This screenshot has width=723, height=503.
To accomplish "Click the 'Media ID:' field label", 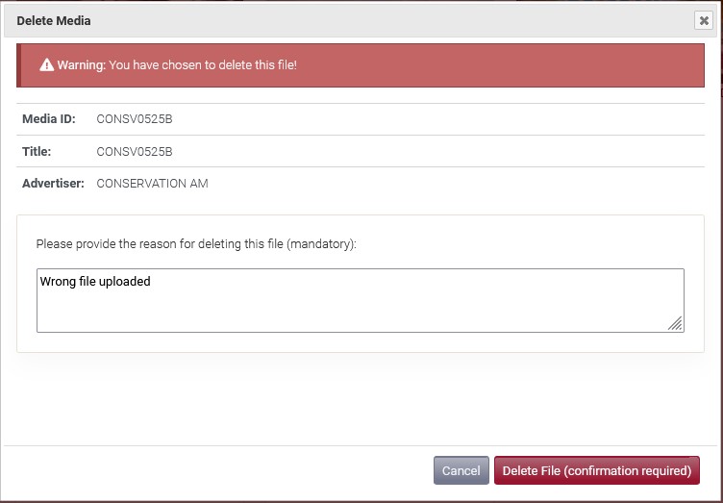I will (x=49, y=119).
